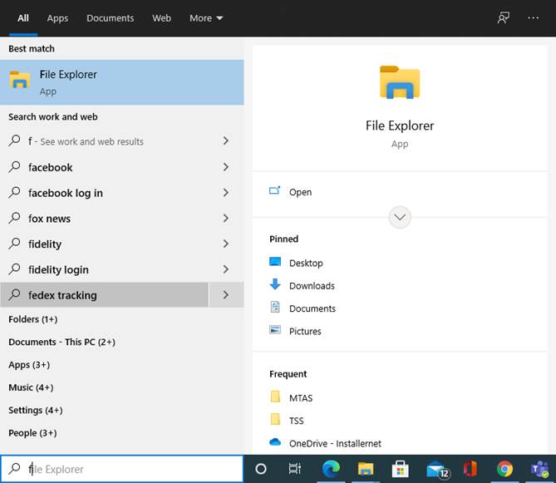
Task: Click the TSS folder icon
Action: pos(275,419)
